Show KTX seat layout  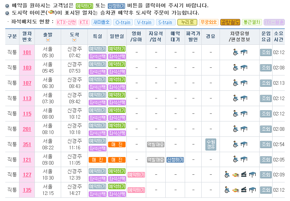[x=84, y=22]
